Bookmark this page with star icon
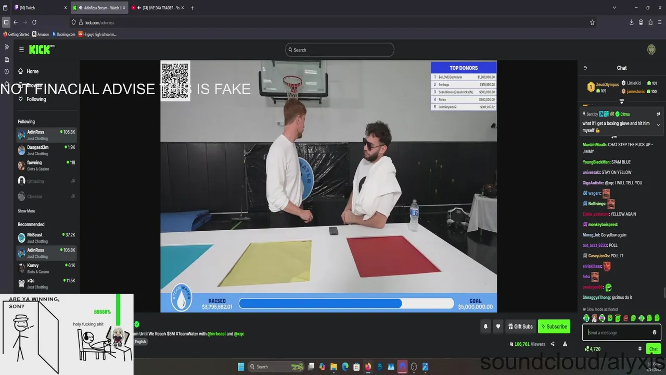The height and width of the screenshot is (375, 666). (x=592, y=22)
